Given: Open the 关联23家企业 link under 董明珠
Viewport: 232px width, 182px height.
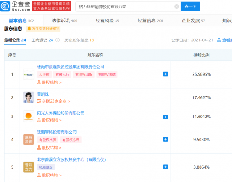Looking at the screenshot, I should 53,101.
